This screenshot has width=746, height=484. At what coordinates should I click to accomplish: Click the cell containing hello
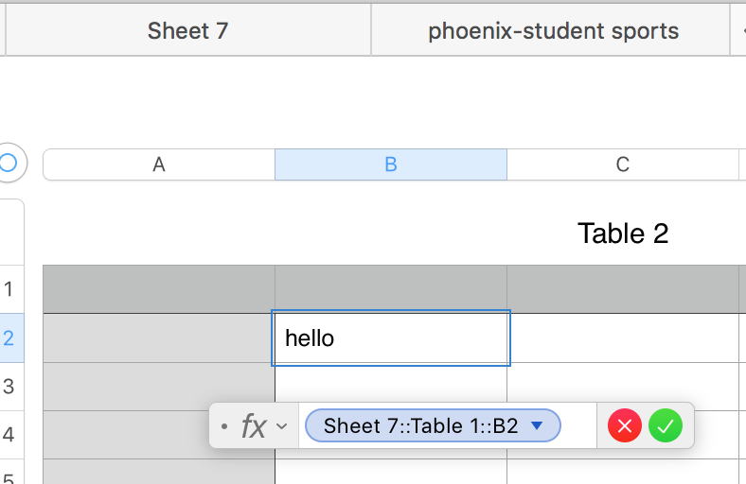coord(390,337)
